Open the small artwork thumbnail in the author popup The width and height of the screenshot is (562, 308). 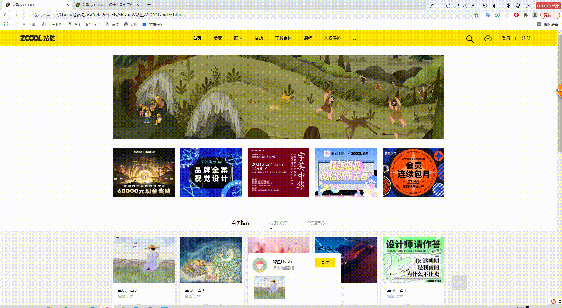[x=269, y=287]
